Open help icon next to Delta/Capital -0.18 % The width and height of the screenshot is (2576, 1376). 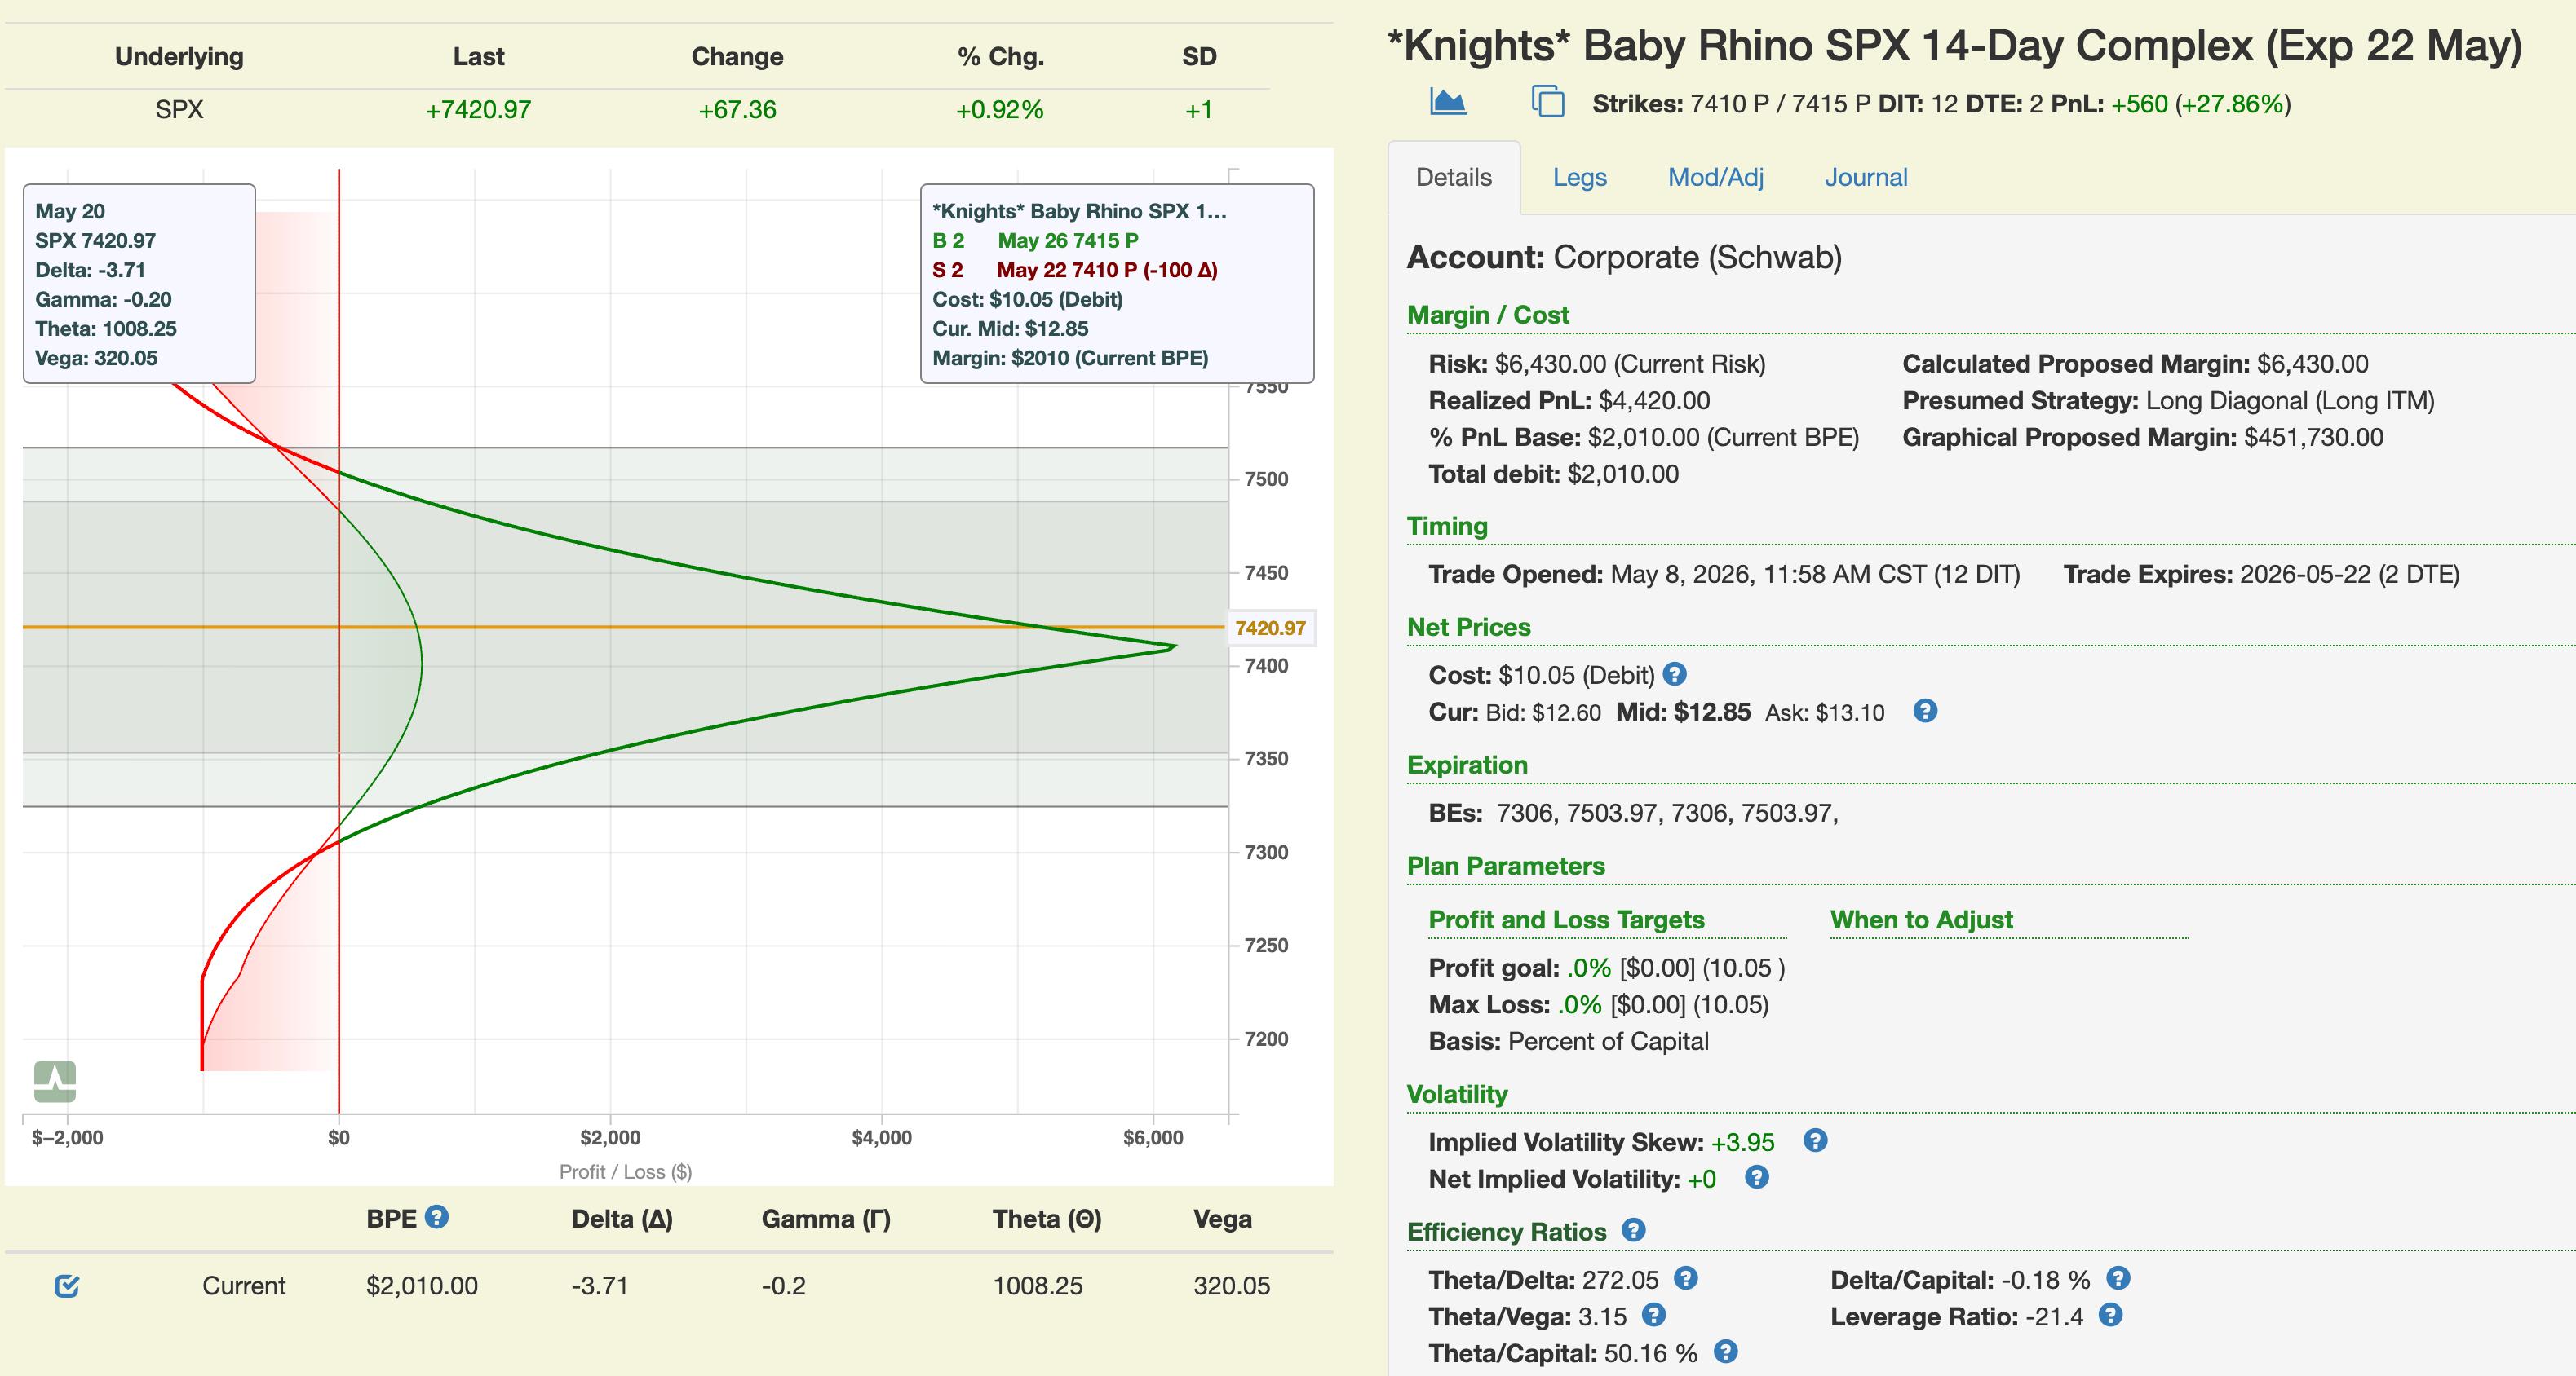[x=2118, y=1278]
